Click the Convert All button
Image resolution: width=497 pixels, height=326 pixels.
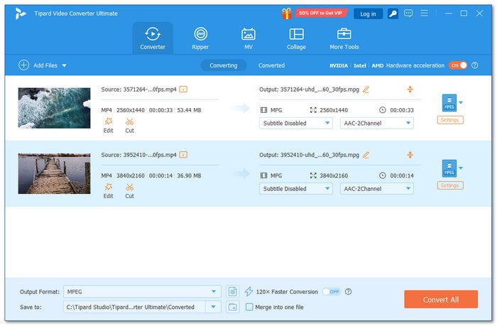point(441,299)
